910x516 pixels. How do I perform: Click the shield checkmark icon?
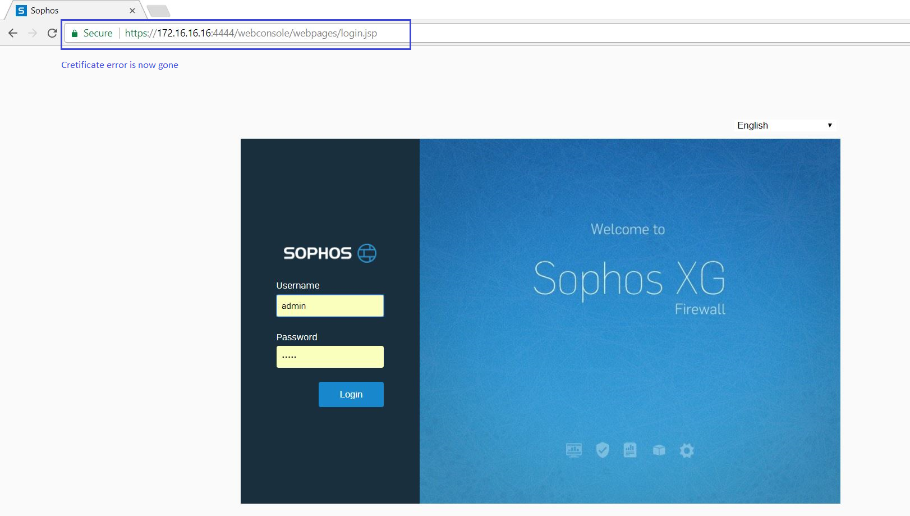tap(603, 450)
